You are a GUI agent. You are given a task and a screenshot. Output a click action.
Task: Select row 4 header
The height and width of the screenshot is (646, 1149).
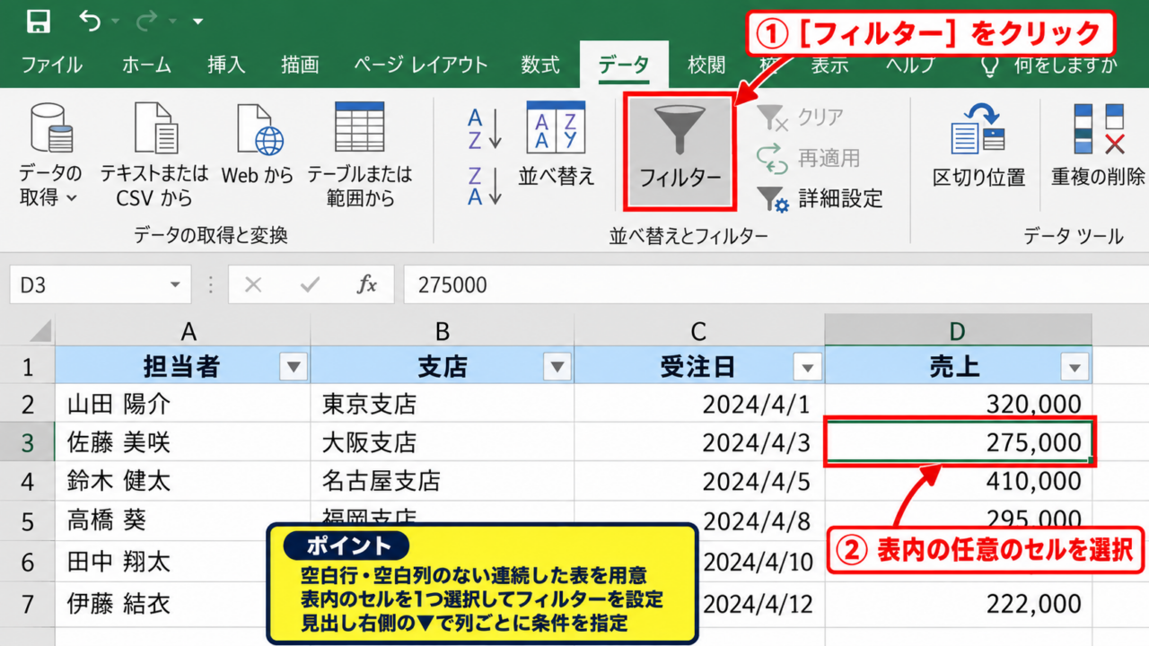coord(27,482)
